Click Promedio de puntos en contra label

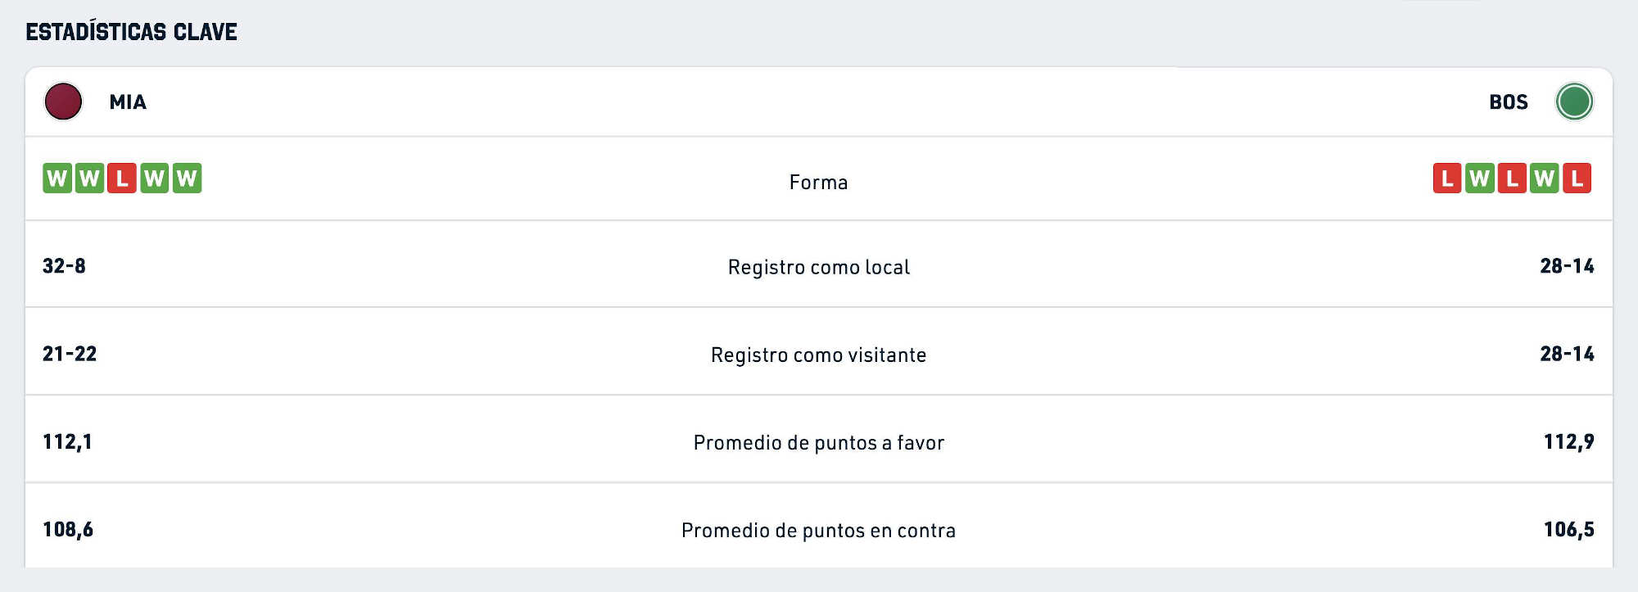819,531
